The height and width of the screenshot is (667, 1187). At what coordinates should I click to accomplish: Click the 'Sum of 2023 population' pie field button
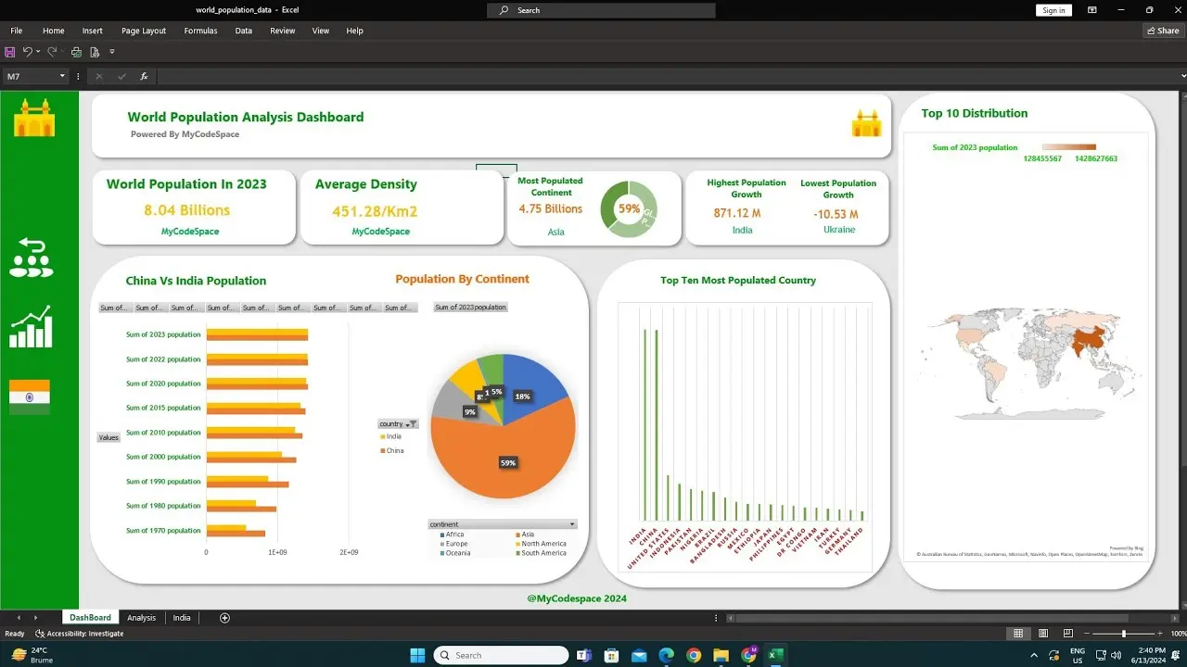click(470, 307)
